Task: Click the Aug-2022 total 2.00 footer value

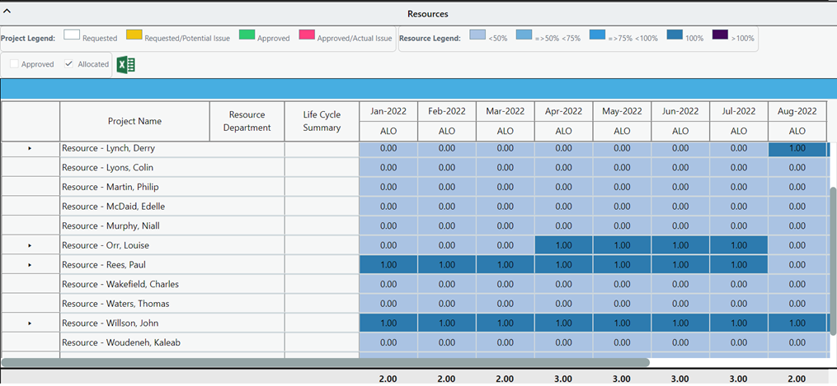Action: pos(797,379)
